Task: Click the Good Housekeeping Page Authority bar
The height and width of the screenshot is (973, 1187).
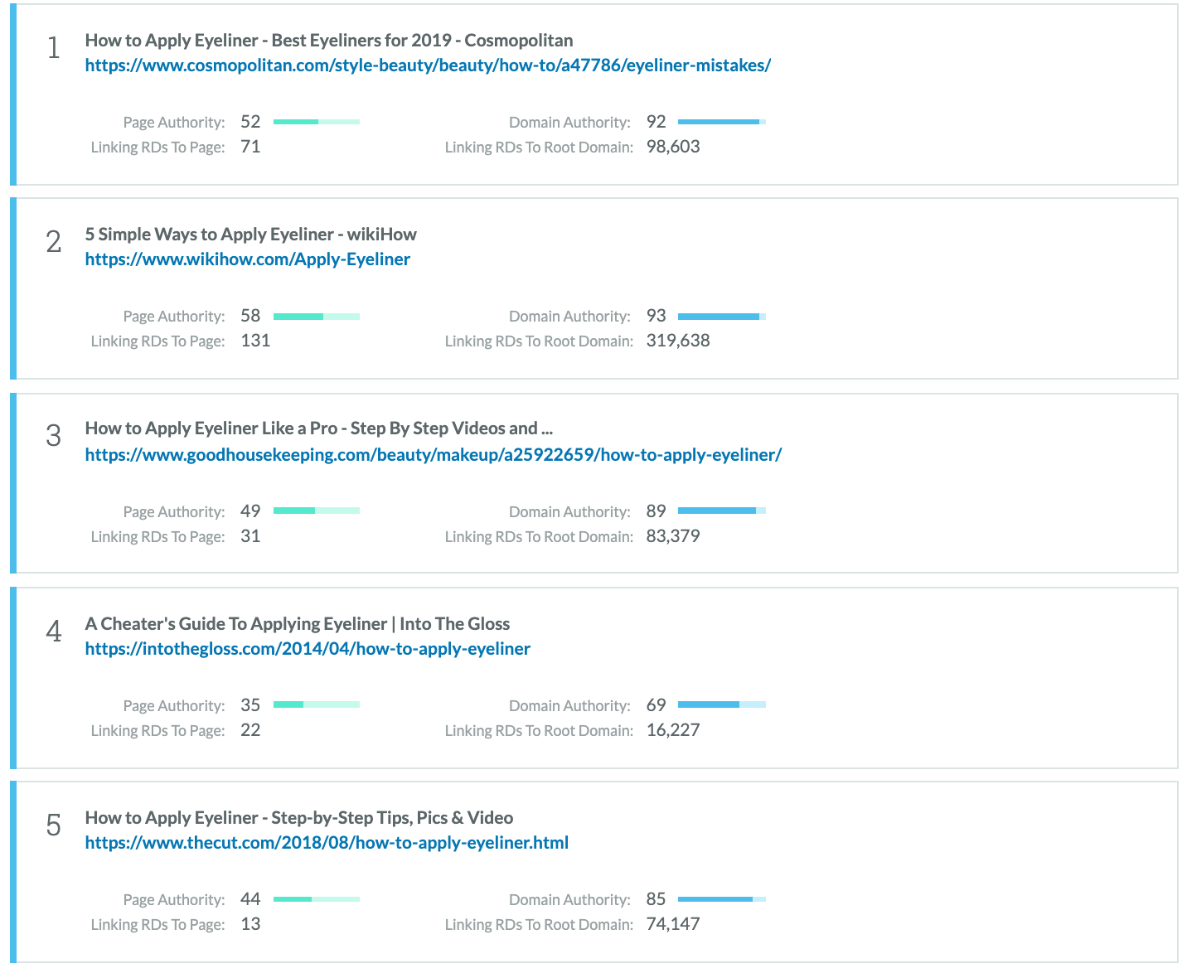Action: coord(317,511)
